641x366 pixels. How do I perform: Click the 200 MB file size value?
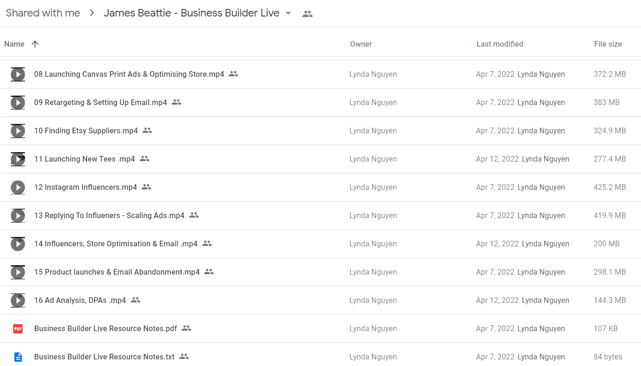[607, 244]
